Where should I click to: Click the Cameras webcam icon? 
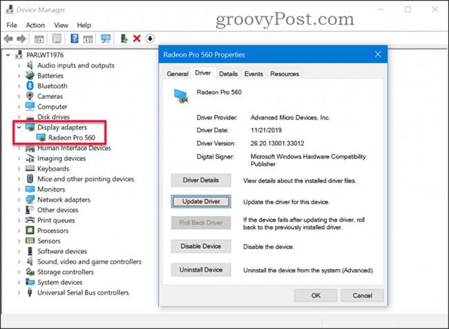[30, 96]
